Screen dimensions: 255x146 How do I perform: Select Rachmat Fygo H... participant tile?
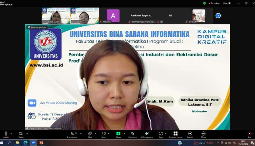[142, 16]
